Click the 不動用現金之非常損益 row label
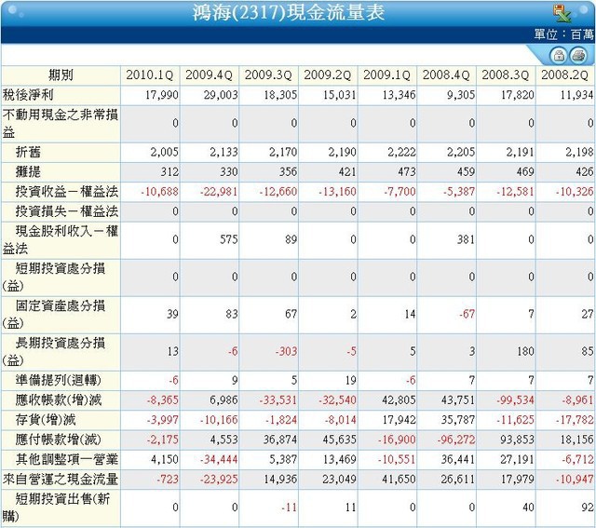The image size is (596, 528). pyautogui.click(x=61, y=124)
